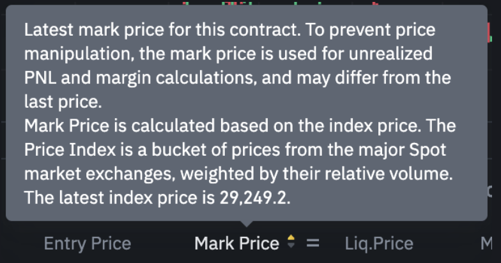Click the 'PNL and margin calculations' text line
Viewport: 501px width, 263px height.
(237, 79)
